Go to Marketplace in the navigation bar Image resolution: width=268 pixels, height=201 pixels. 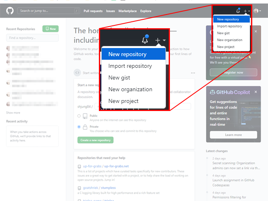128,11
